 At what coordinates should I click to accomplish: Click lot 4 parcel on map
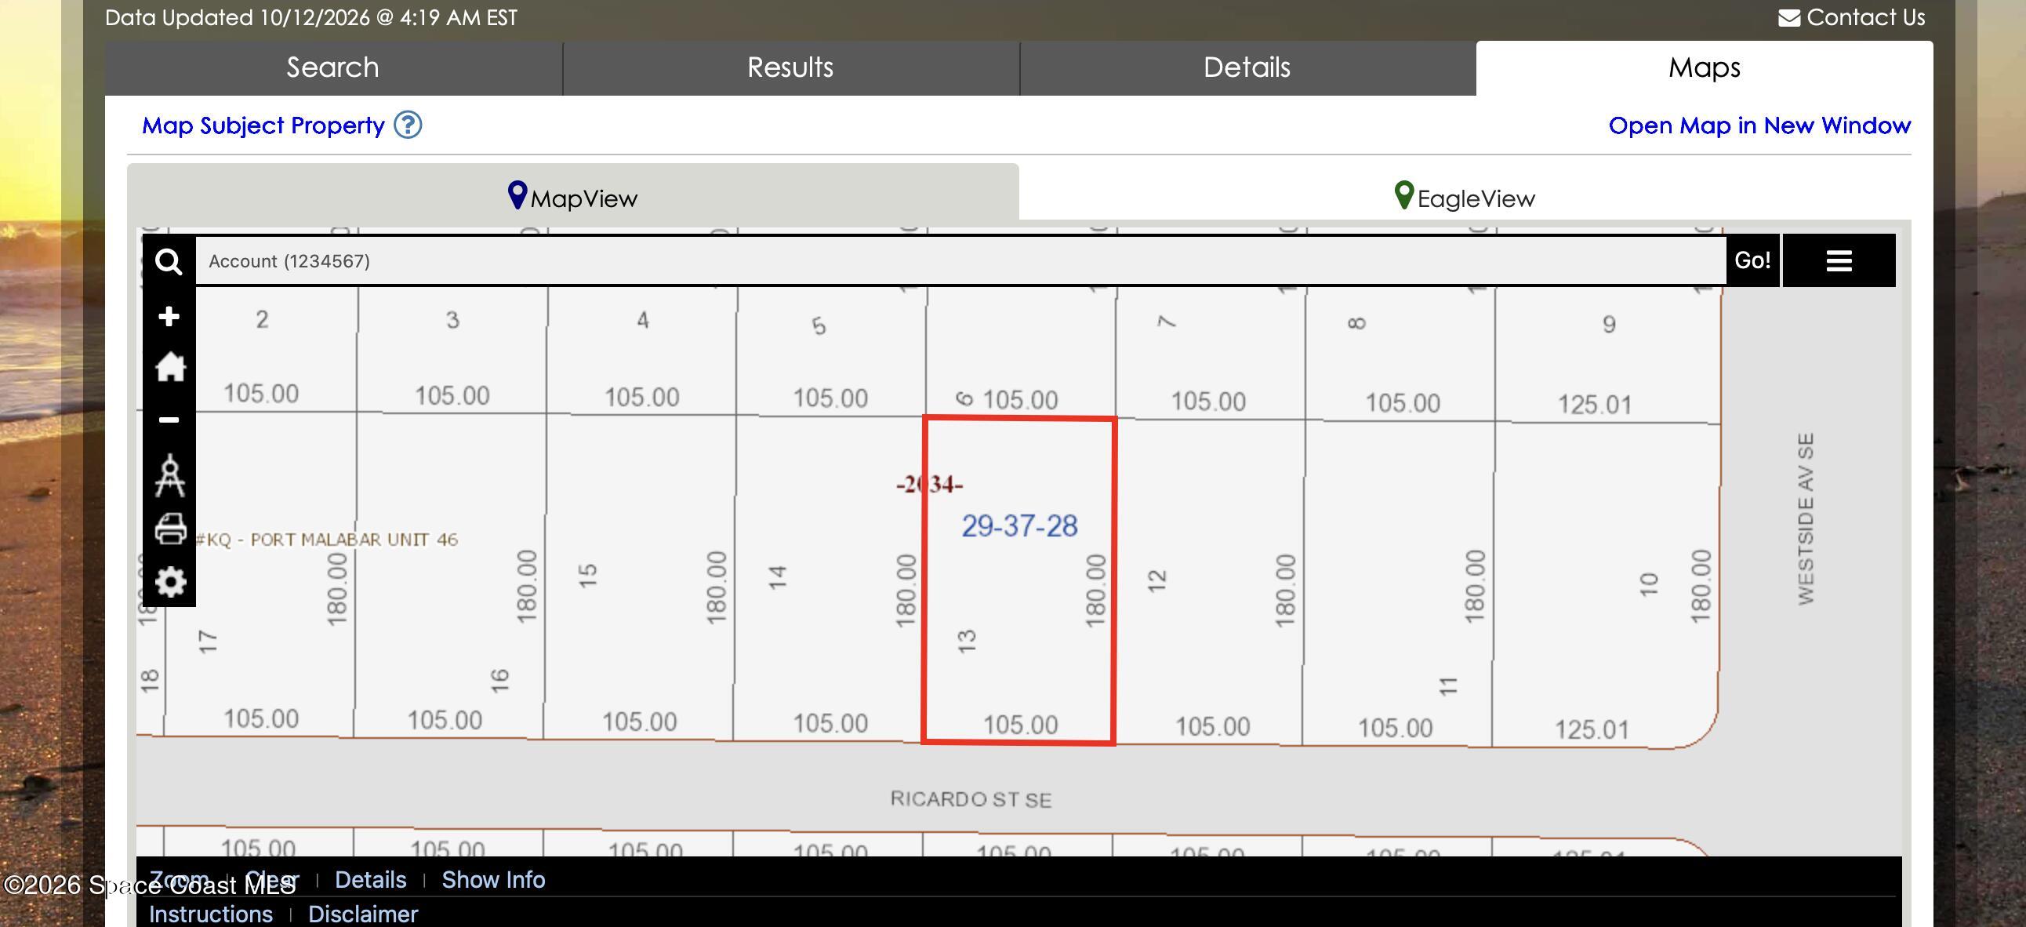(x=642, y=351)
